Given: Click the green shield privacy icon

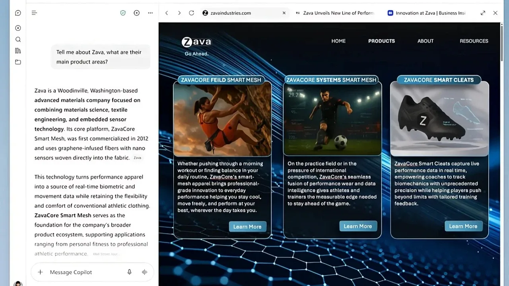Looking at the screenshot, I should pos(123,13).
